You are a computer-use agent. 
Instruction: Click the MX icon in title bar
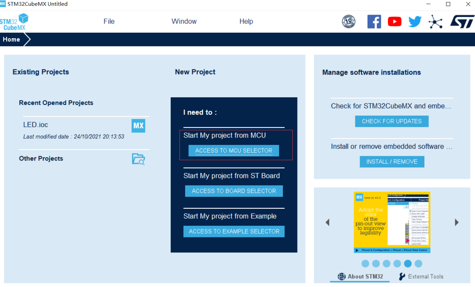coord(3,4)
